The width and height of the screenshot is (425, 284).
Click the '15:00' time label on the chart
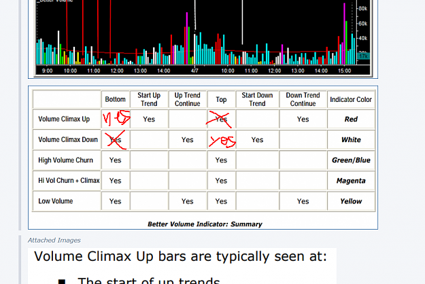[x=344, y=71]
